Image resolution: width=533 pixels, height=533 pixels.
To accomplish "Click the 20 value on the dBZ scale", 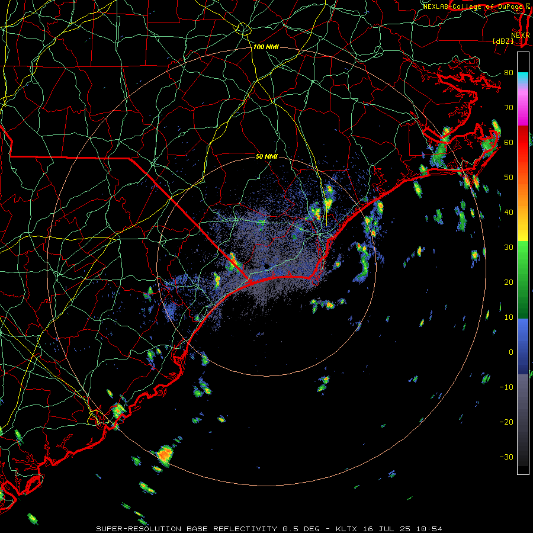I will tap(509, 282).
